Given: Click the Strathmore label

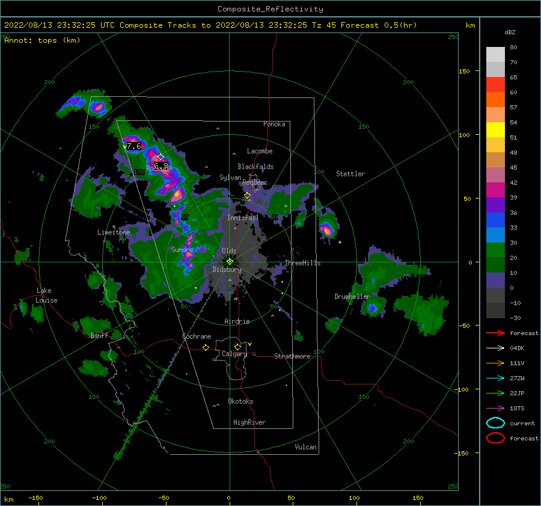Looking at the screenshot, I should pyautogui.click(x=292, y=356).
